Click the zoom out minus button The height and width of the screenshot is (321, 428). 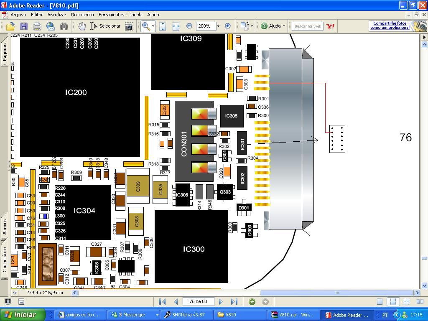click(x=189, y=26)
